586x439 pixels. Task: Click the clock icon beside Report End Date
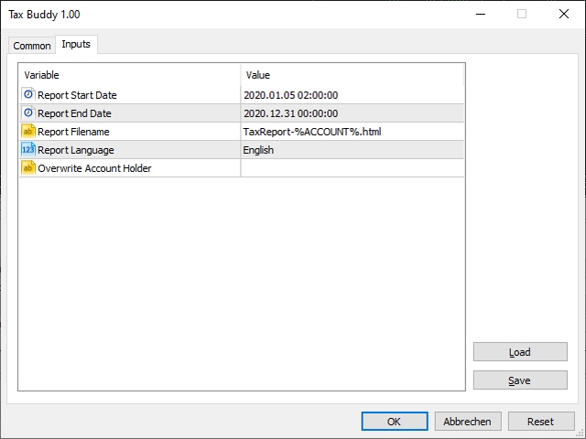(28, 113)
